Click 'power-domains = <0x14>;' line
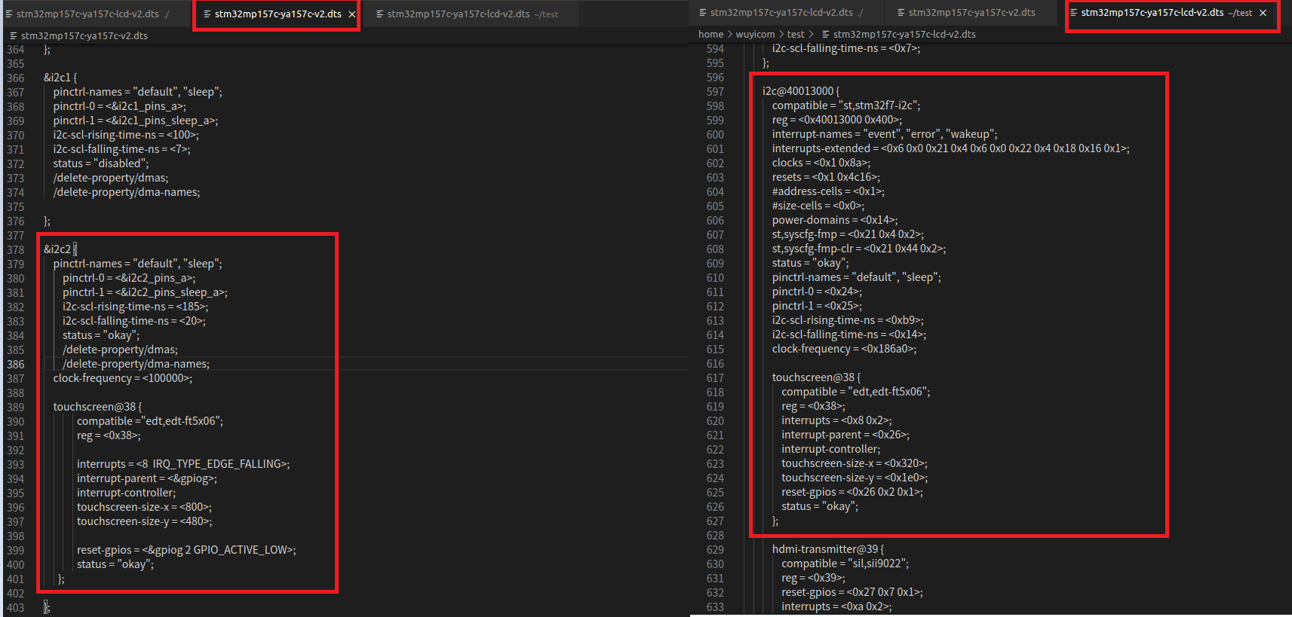Screen dimensions: 1292x617 (835, 220)
